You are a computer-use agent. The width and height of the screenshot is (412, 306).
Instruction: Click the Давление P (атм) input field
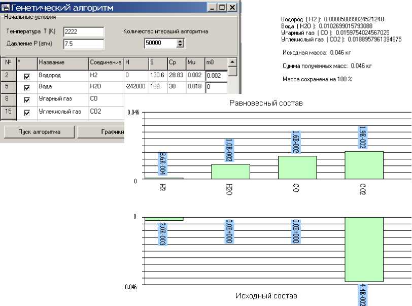tap(84, 44)
